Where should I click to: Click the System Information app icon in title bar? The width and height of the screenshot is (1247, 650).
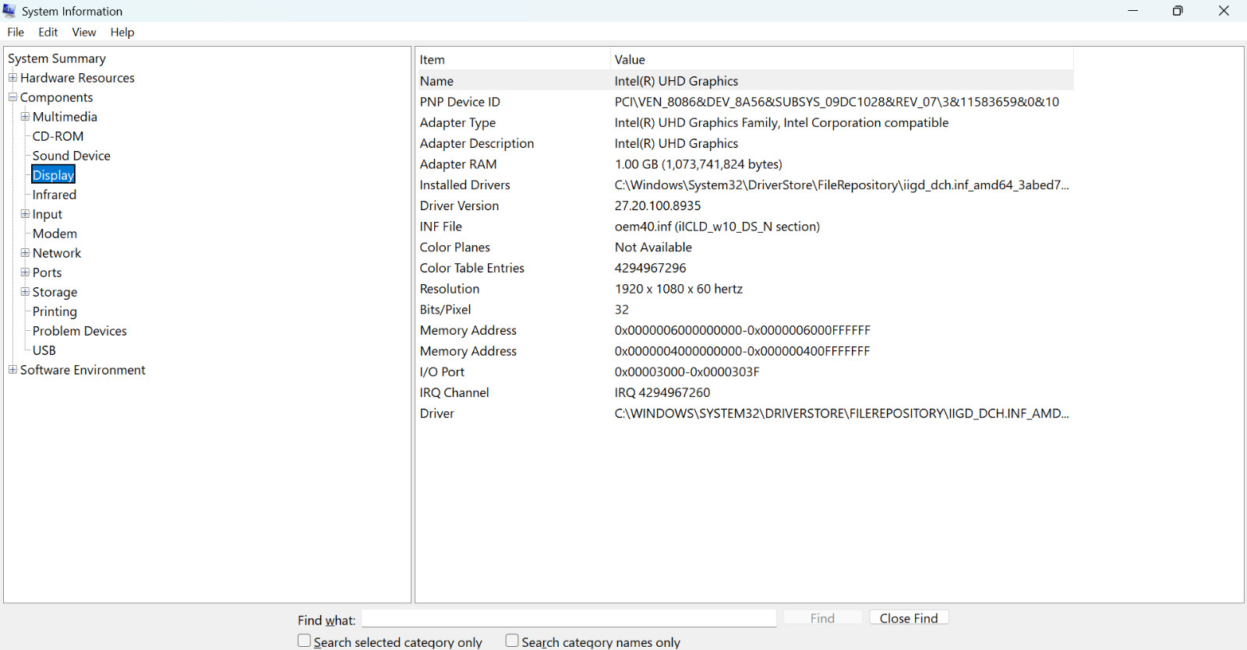[x=9, y=11]
